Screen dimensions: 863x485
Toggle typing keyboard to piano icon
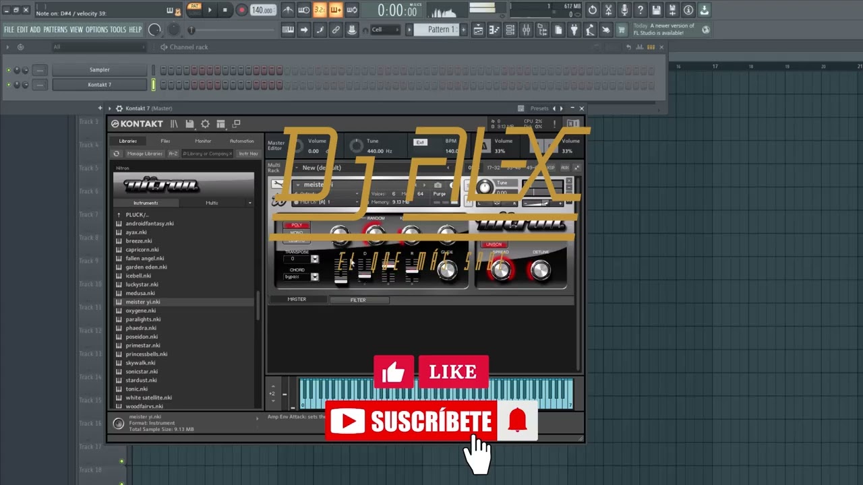coord(288,30)
